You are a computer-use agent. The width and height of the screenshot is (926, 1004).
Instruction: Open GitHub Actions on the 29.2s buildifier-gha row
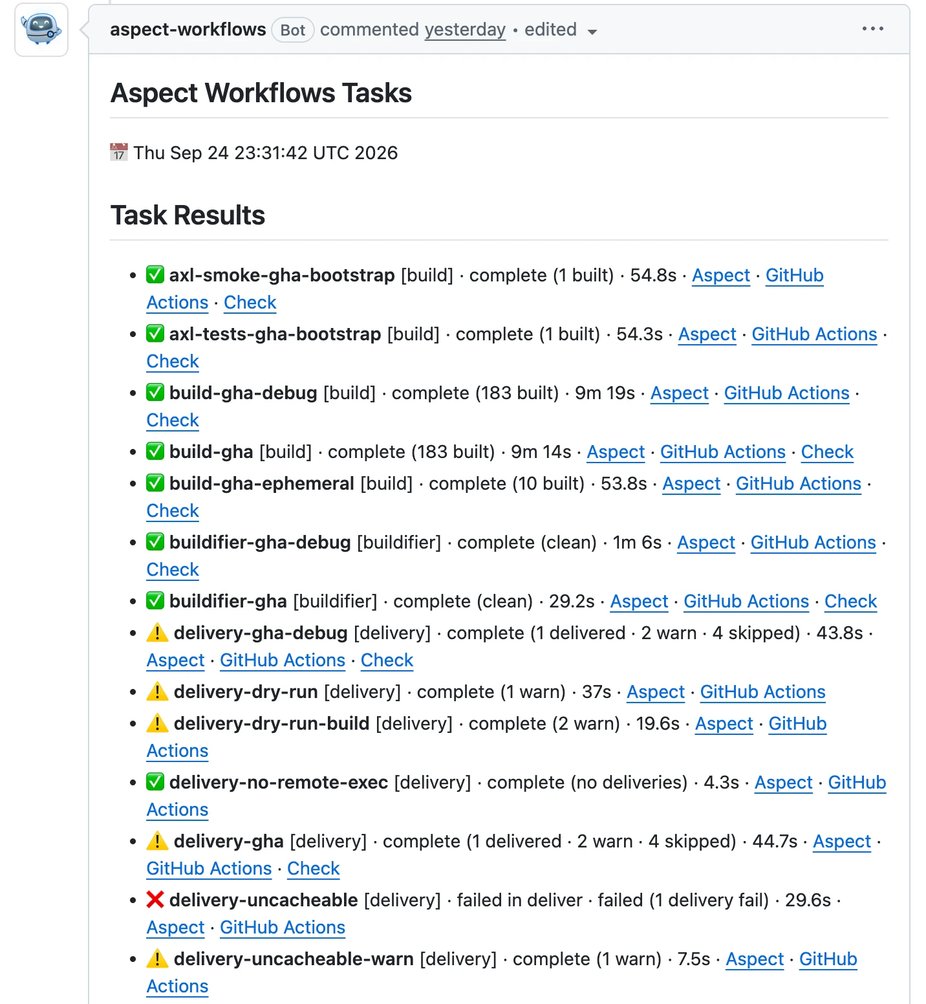[x=746, y=602]
